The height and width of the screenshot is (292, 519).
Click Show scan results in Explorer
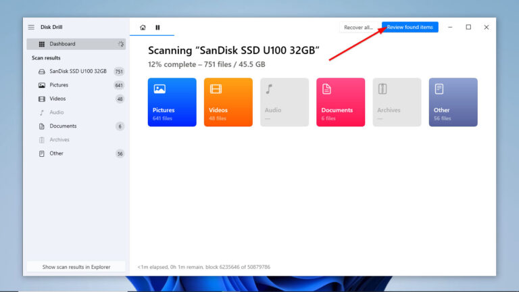pyautogui.click(x=76, y=267)
